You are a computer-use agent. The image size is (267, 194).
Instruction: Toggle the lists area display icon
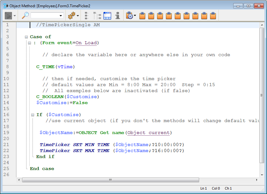[107, 15]
